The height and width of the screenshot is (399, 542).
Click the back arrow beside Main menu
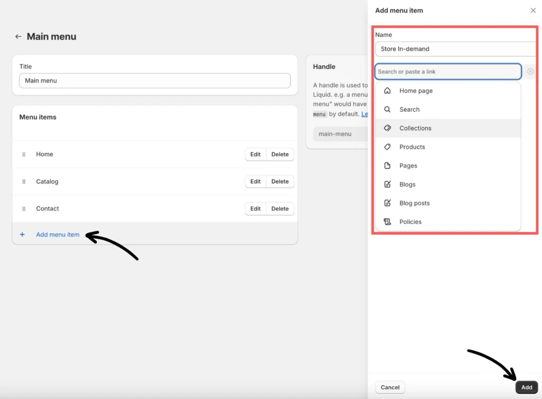pos(18,37)
